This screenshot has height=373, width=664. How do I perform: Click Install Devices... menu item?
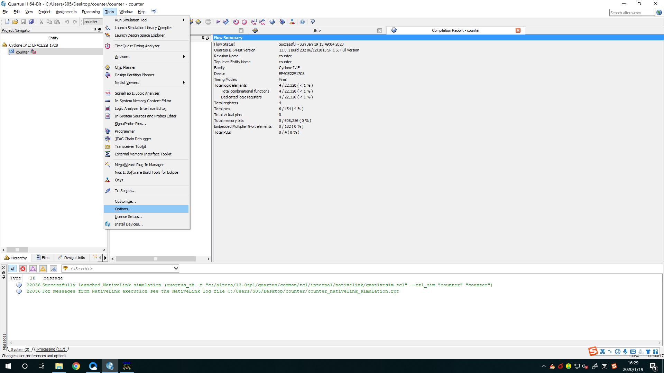click(146, 224)
